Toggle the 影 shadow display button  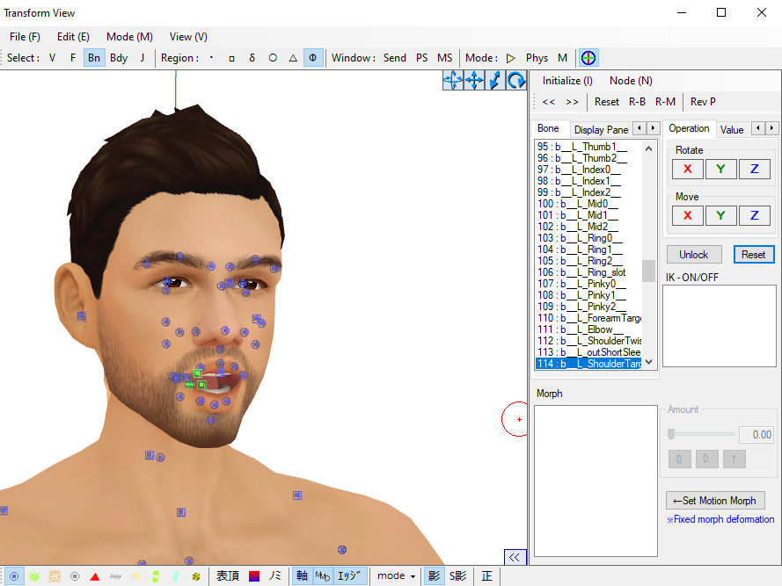click(x=434, y=576)
